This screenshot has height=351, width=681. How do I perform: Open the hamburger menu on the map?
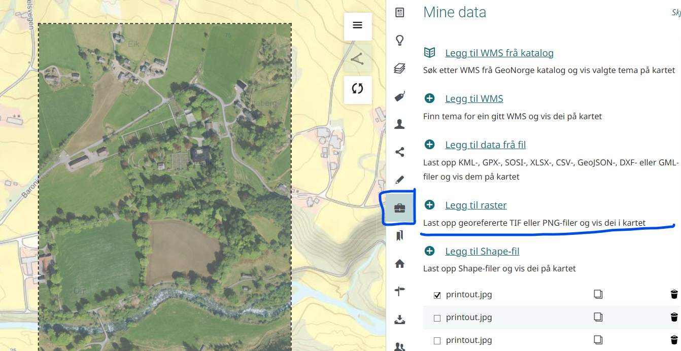(357, 25)
